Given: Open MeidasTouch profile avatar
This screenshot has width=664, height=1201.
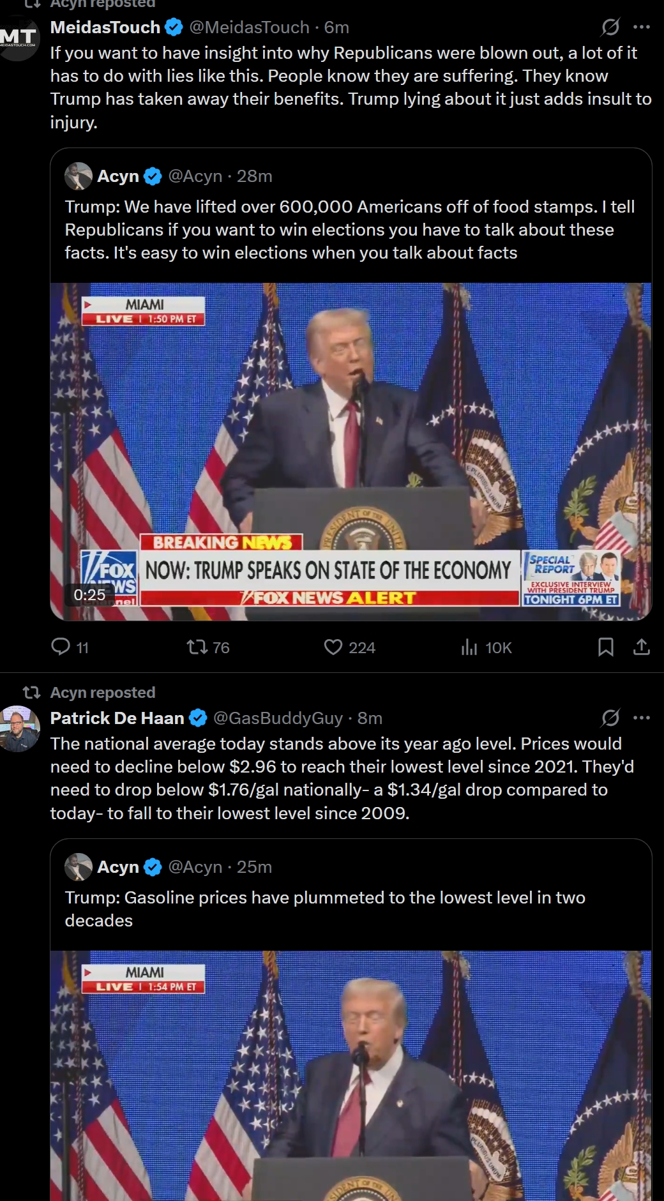Looking at the screenshot, I should pyautogui.click(x=18, y=40).
